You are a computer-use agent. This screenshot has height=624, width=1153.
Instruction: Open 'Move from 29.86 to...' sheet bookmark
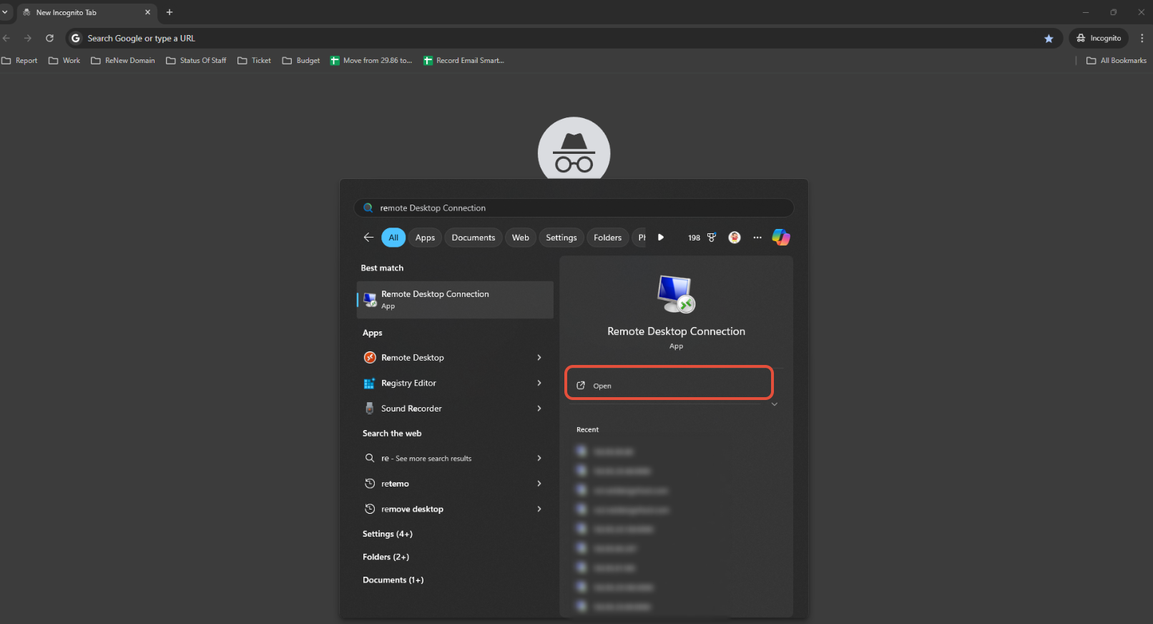pyautogui.click(x=371, y=61)
